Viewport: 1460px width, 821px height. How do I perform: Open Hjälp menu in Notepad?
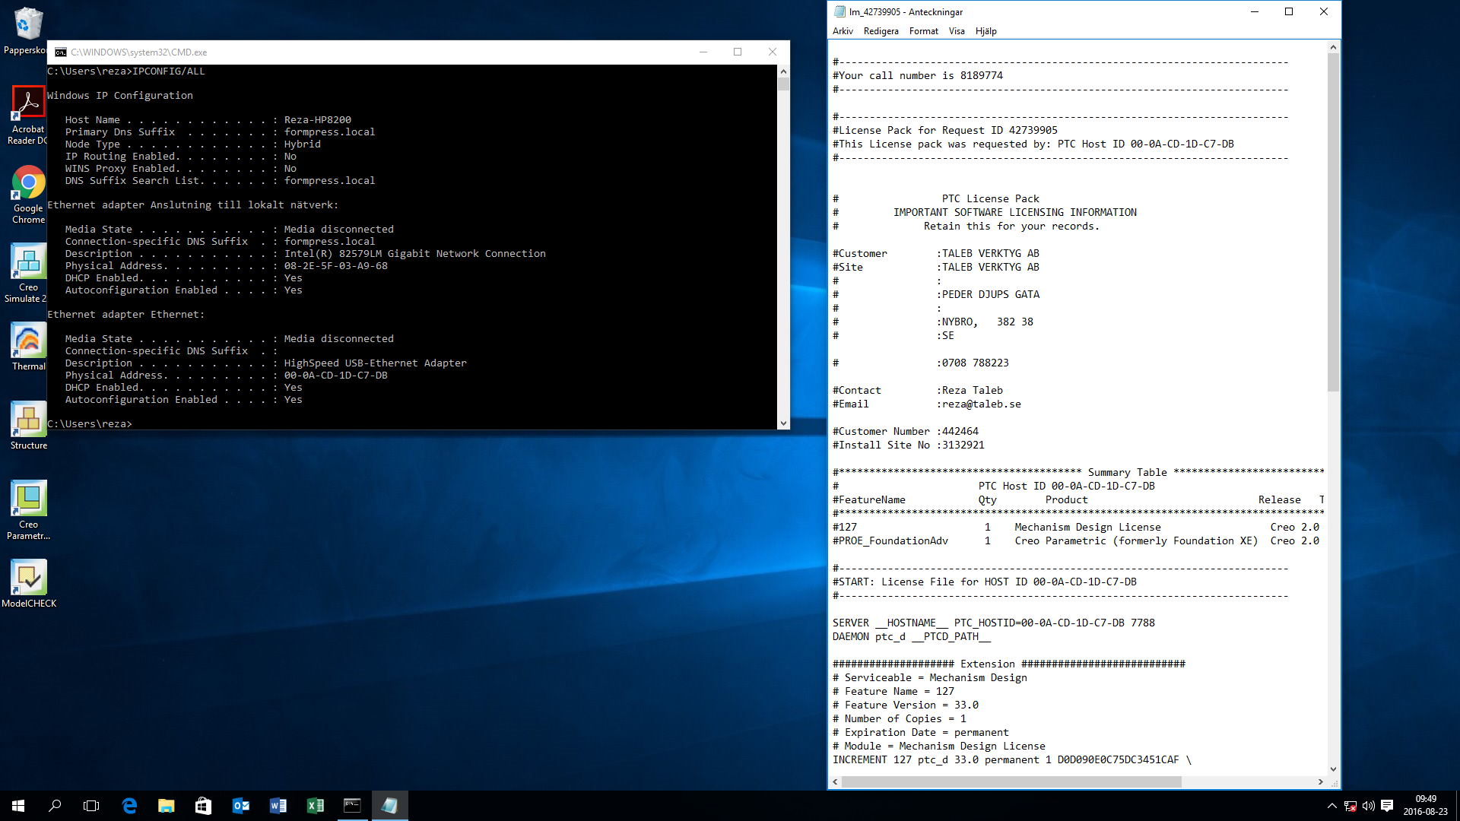point(985,31)
